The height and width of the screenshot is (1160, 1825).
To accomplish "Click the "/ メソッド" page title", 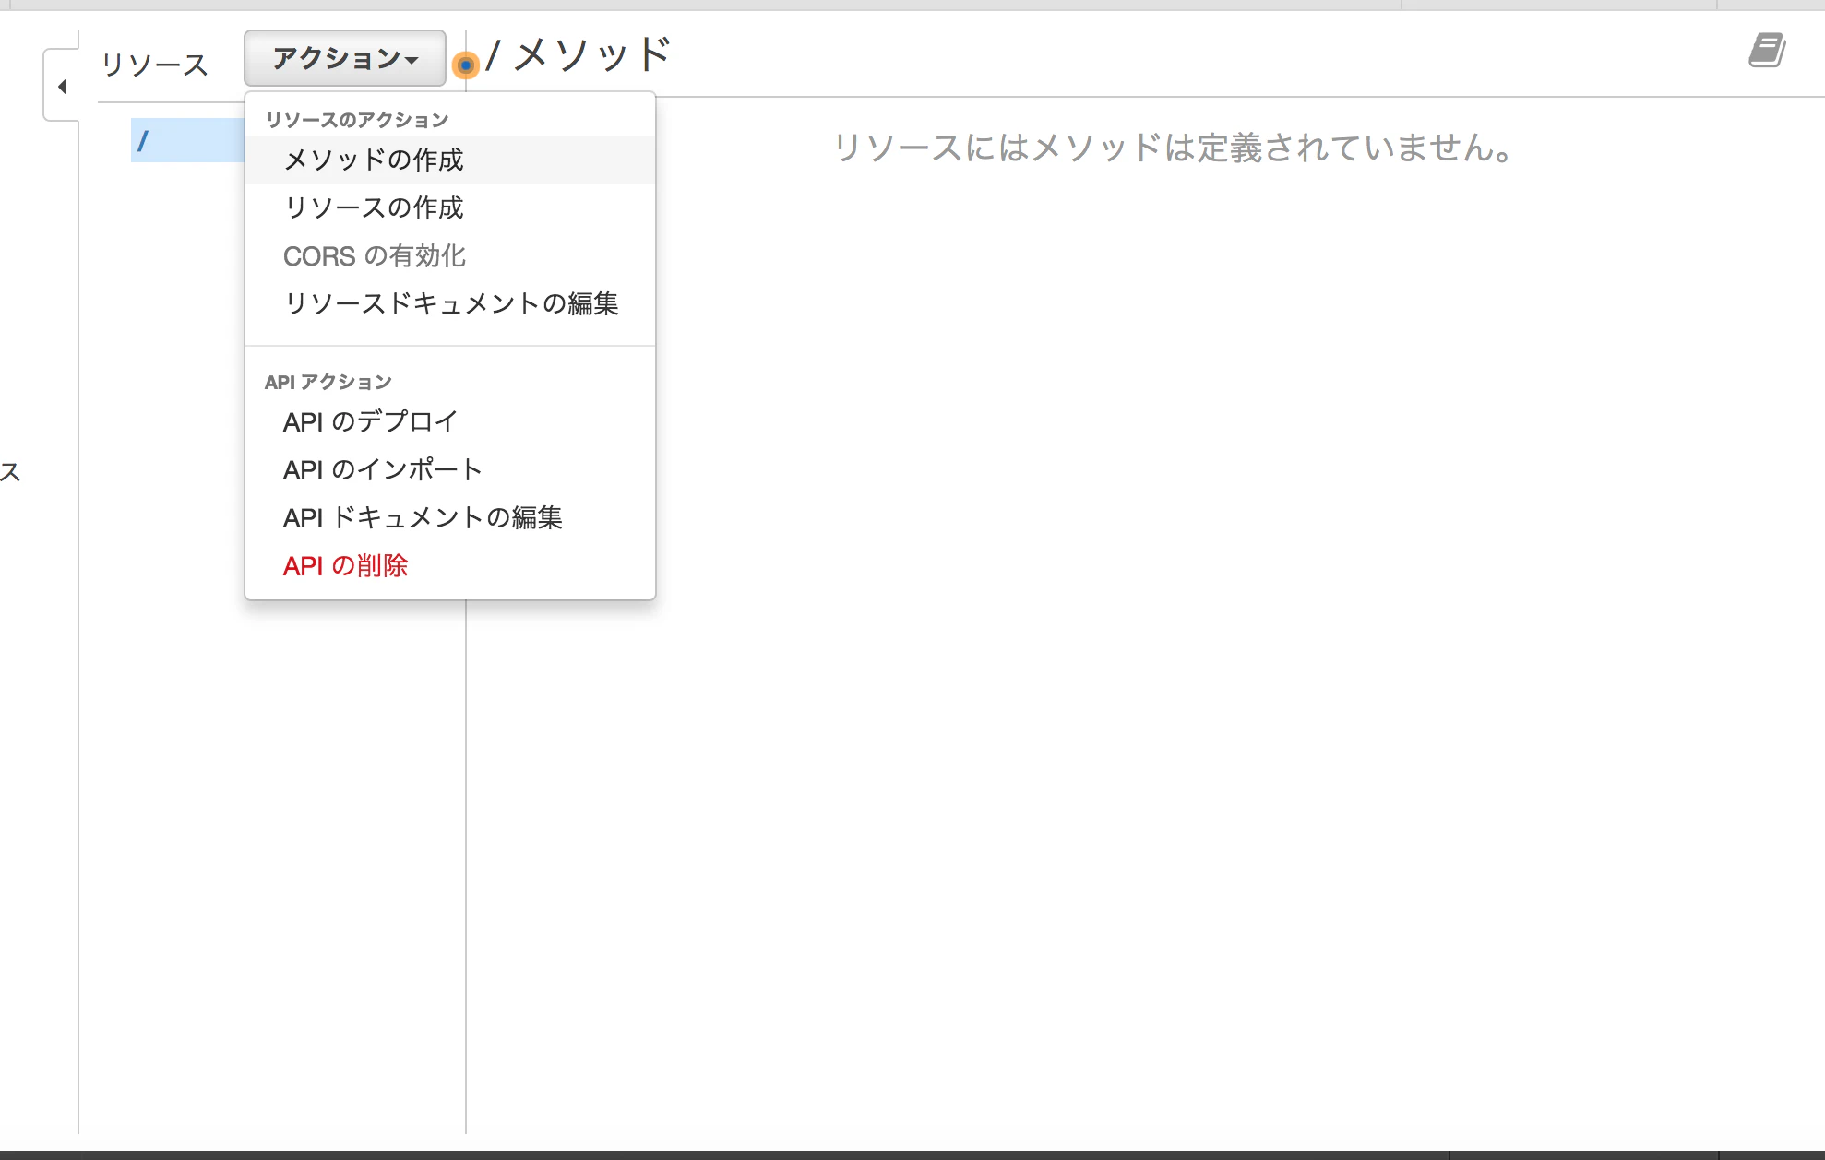I will [x=579, y=55].
